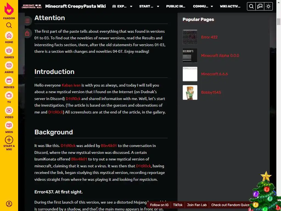Image resolution: width=281 pixels, height=211 pixels.
Task: Open the table of contents list icon
Action: [x=27, y=21]
